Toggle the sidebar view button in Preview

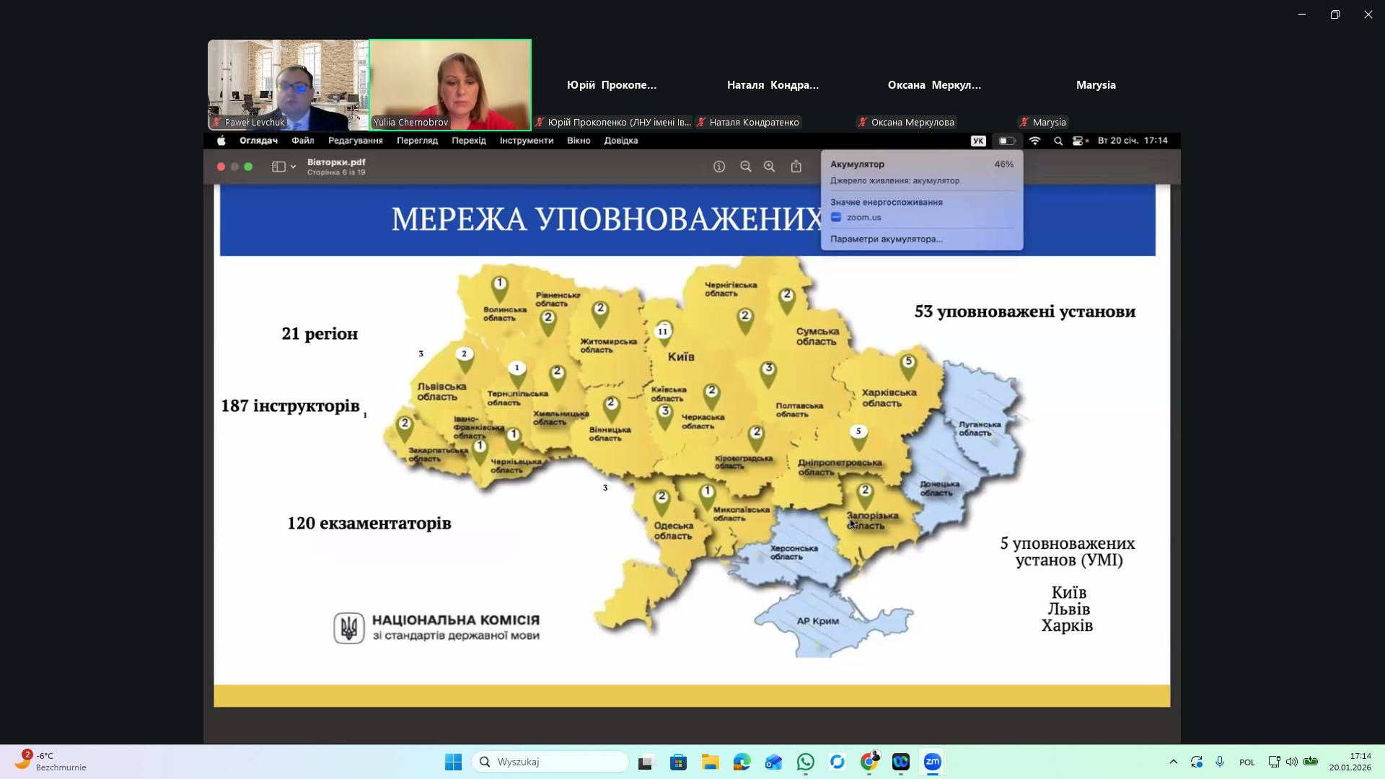tap(278, 167)
